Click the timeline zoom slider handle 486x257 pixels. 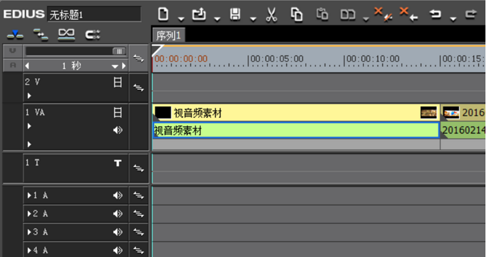pos(119,51)
